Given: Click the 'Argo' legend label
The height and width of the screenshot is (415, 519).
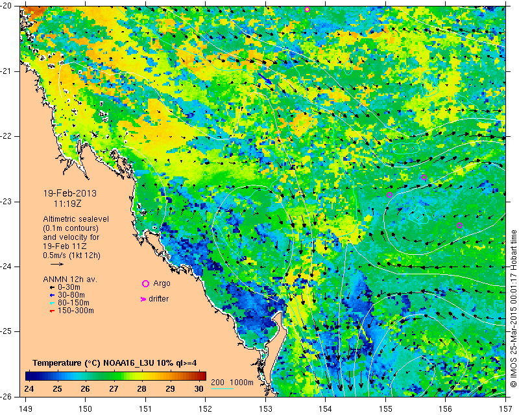Looking at the screenshot, I should click(x=162, y=283).
